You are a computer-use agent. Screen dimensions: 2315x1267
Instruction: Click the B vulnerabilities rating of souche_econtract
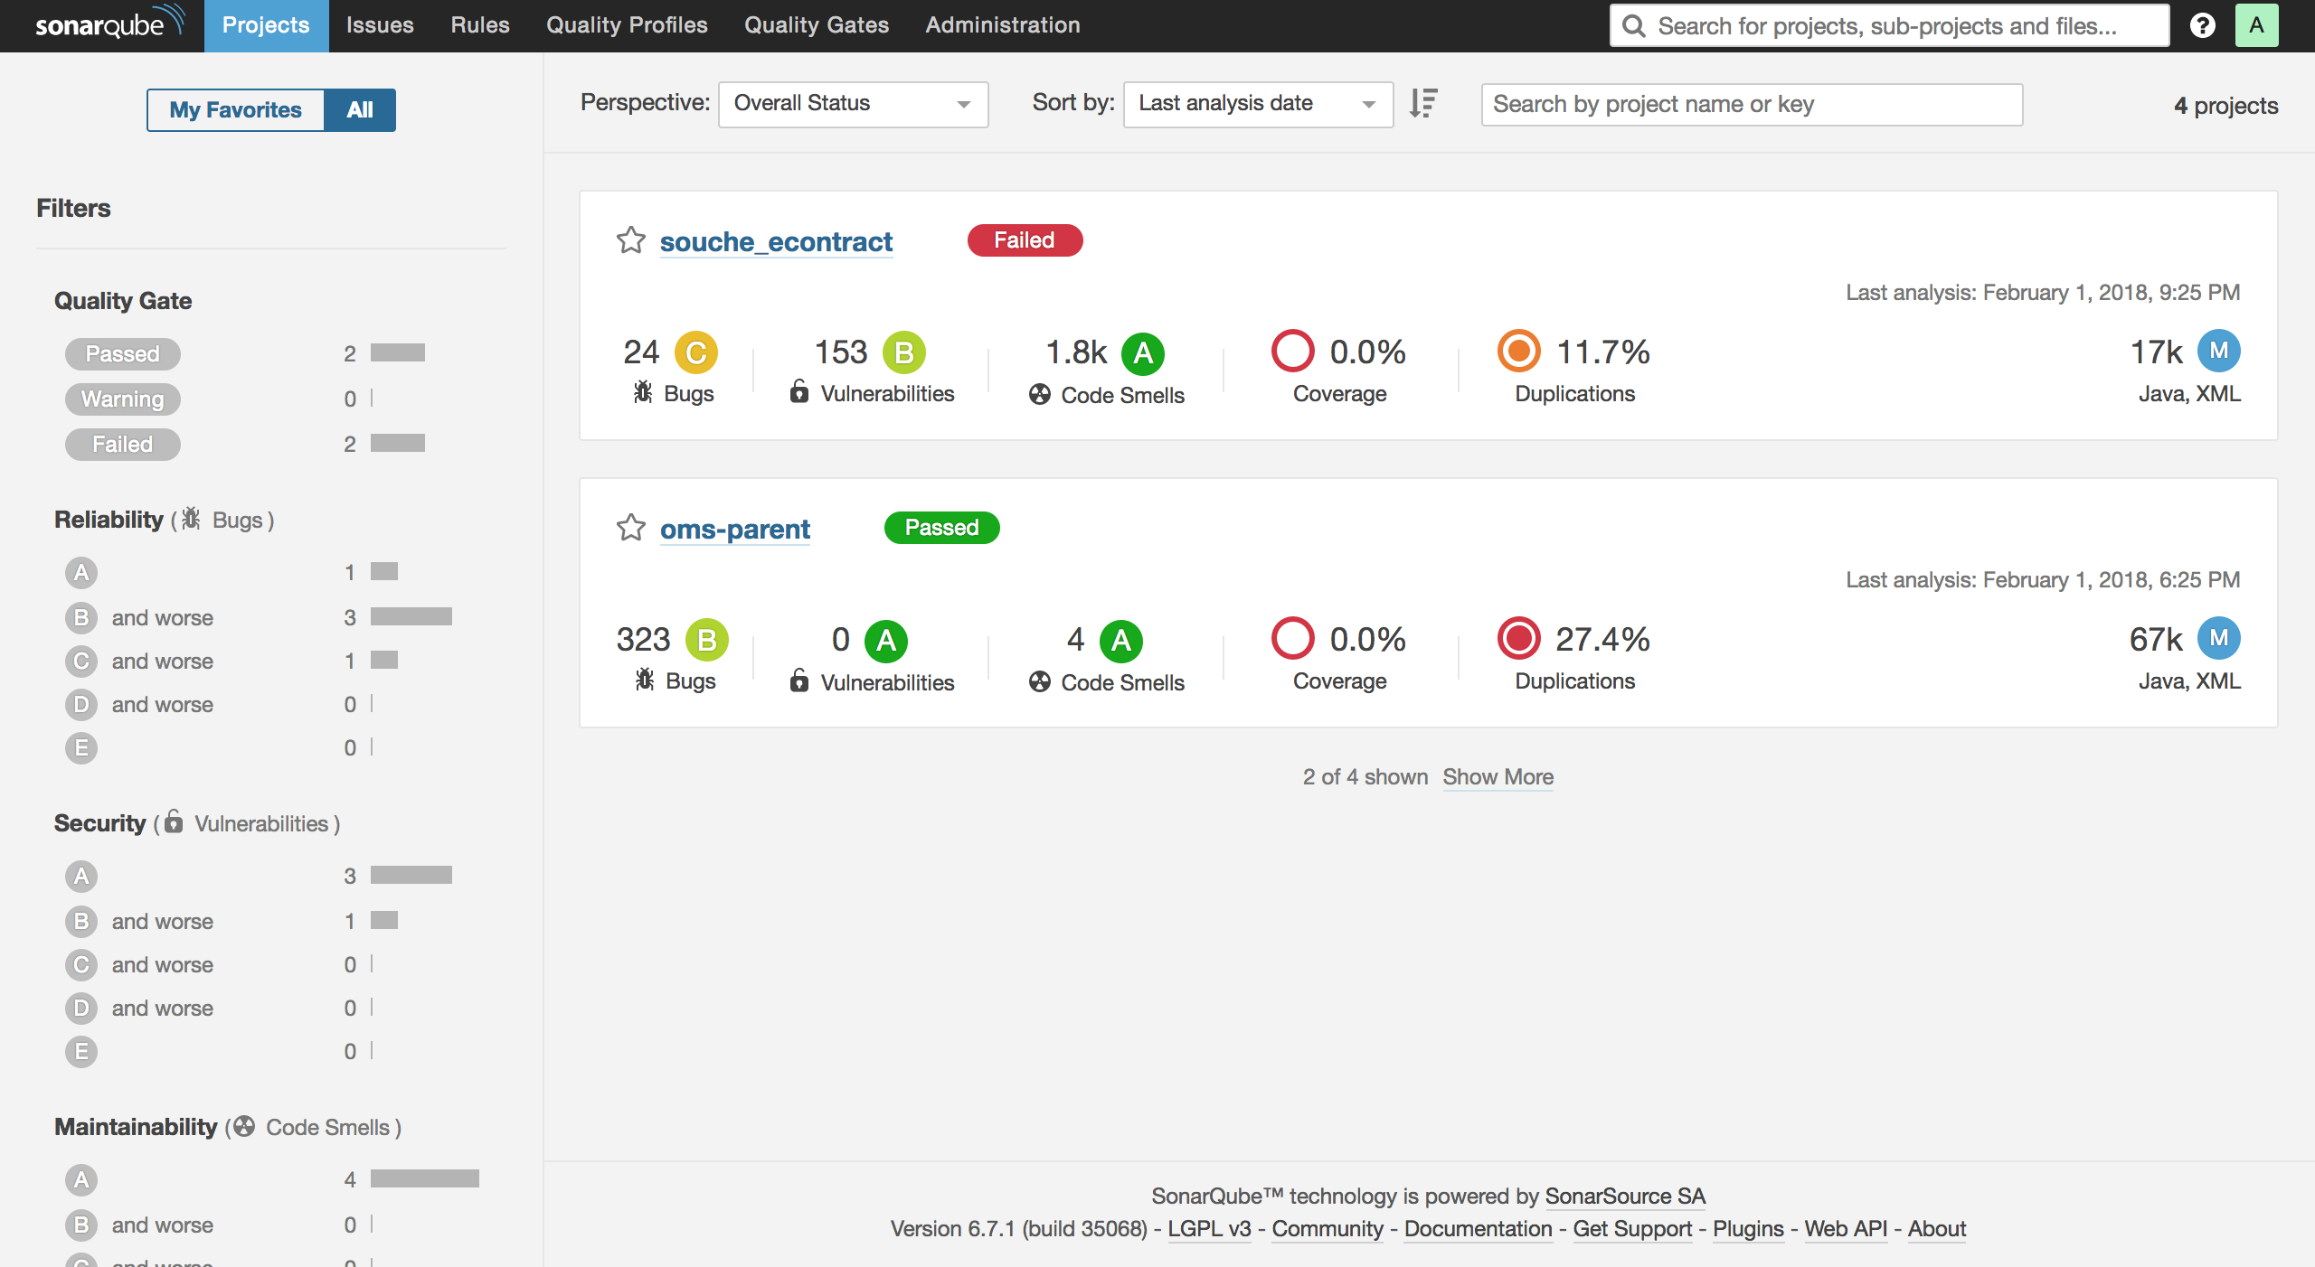[x=904, y=352]
